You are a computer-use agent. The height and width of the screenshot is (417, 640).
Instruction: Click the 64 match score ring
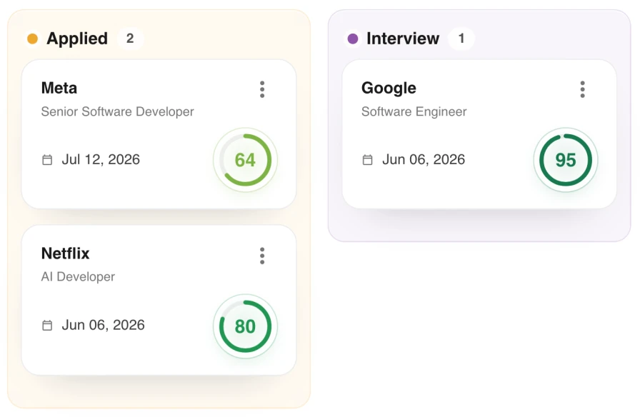pyautogui.click(x=245, y=160)
